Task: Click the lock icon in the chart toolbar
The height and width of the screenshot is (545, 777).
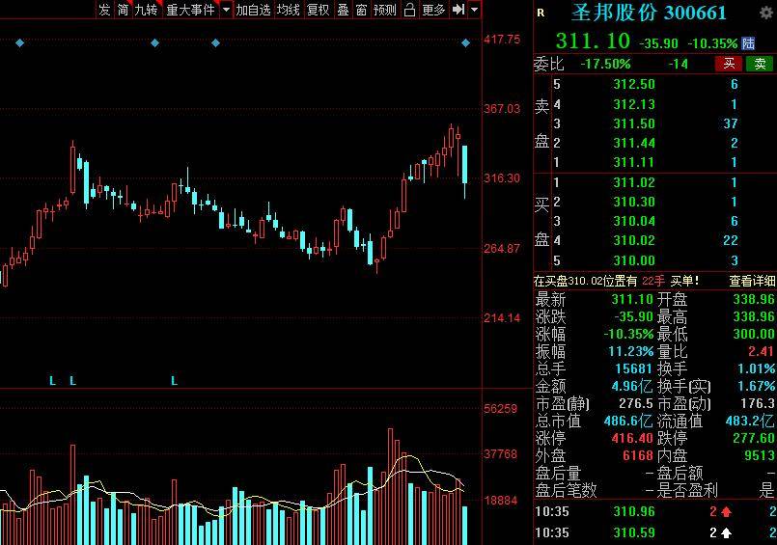Action: tap(409, 10)
